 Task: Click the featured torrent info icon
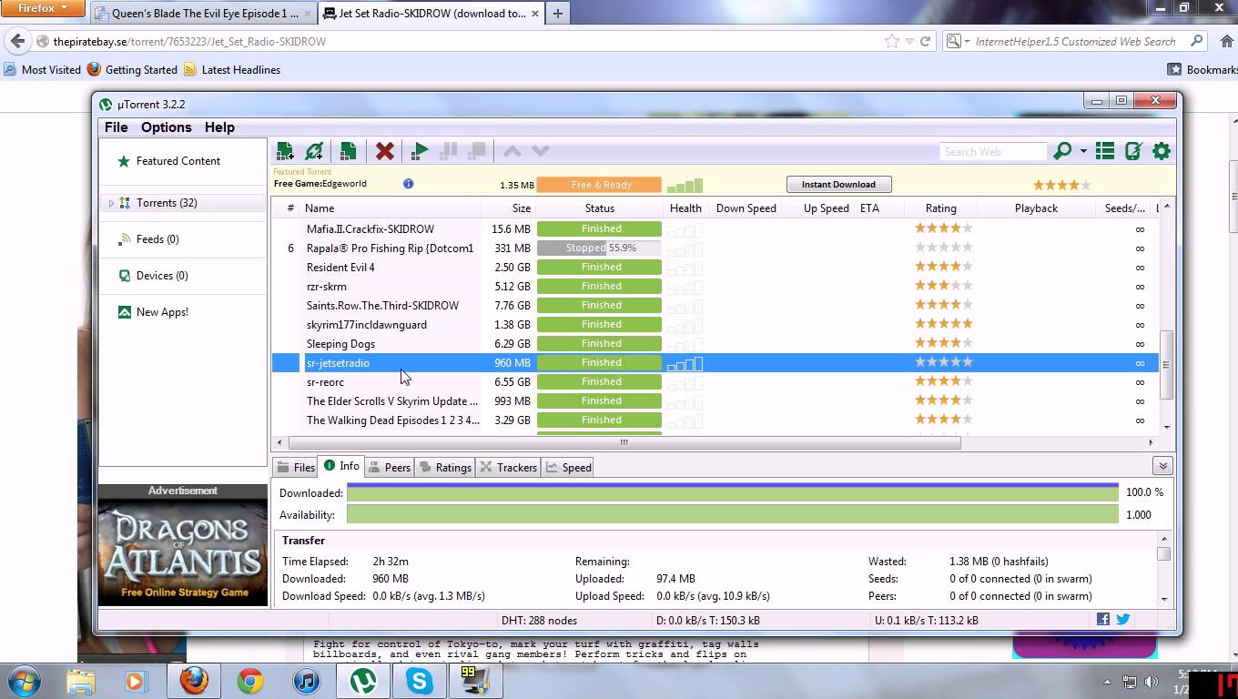point(408,184)
